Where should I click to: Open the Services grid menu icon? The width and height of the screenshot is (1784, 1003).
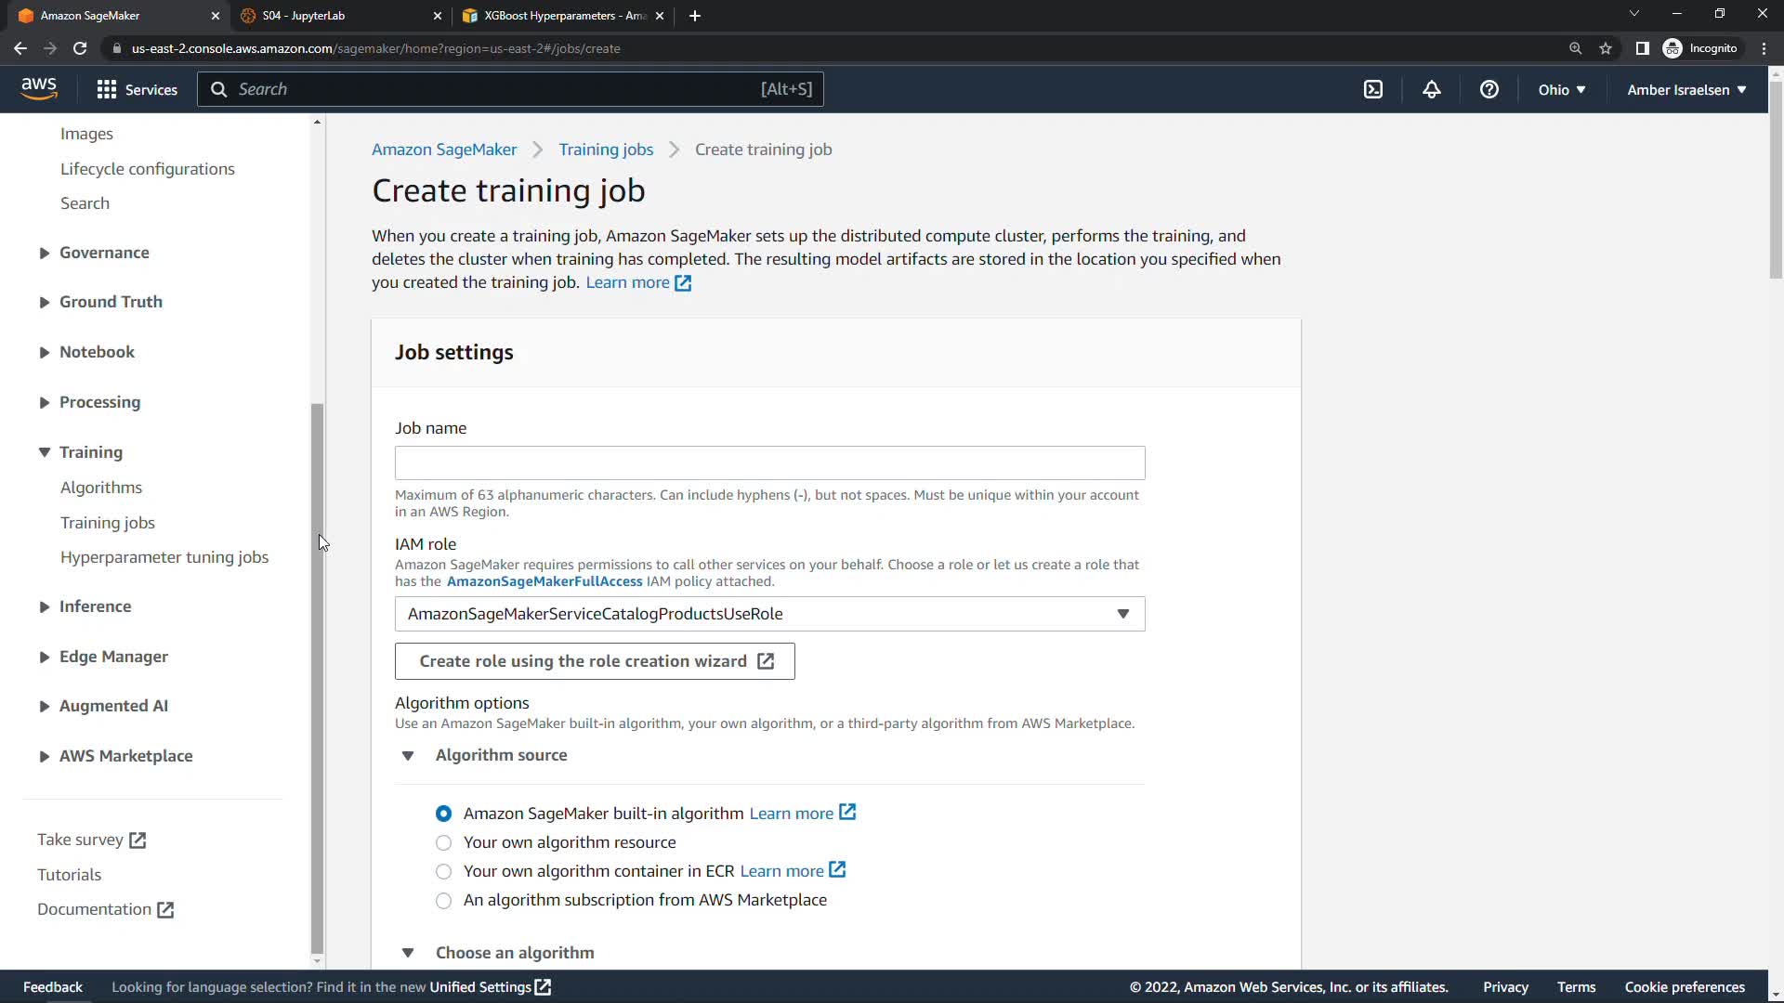[107, 89]
